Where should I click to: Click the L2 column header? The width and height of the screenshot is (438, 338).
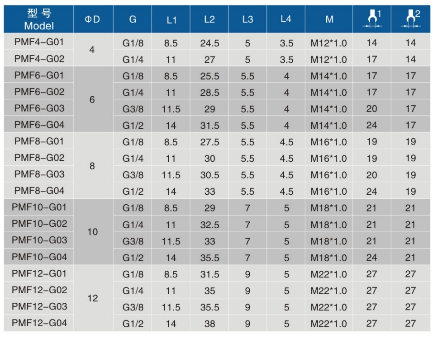pyautogui.click(x=209, y=19)
